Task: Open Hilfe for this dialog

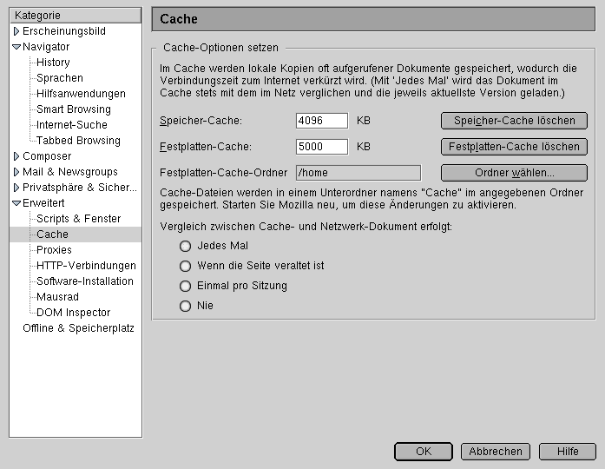Action: (568, 452)
